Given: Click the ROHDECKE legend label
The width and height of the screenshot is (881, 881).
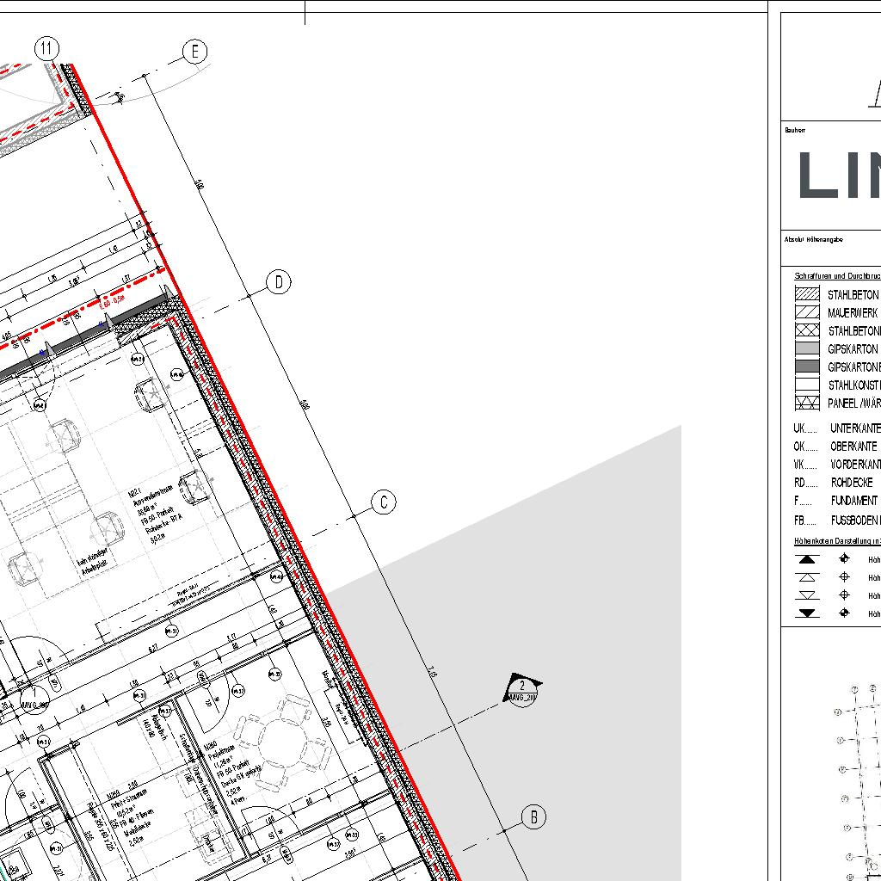Looking at the screenshot, I should tap(852, 483).
